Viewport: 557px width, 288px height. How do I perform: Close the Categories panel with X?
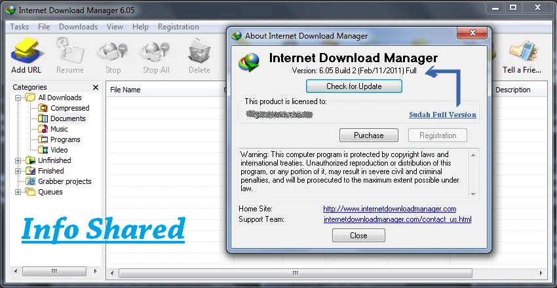pos(96,87)
